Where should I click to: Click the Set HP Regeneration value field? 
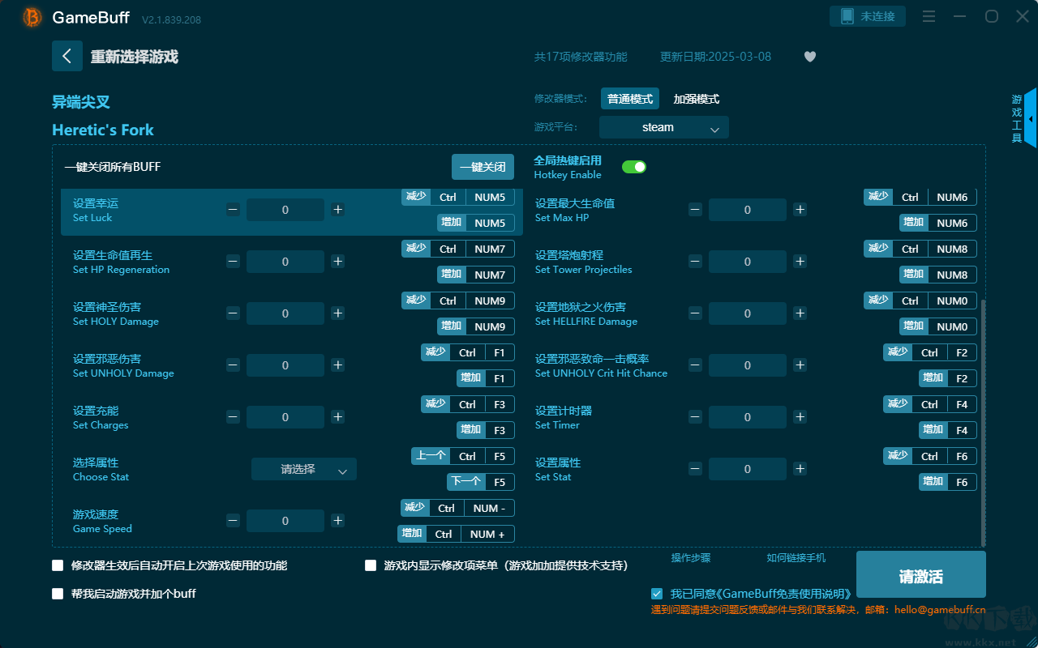point(285,262)
